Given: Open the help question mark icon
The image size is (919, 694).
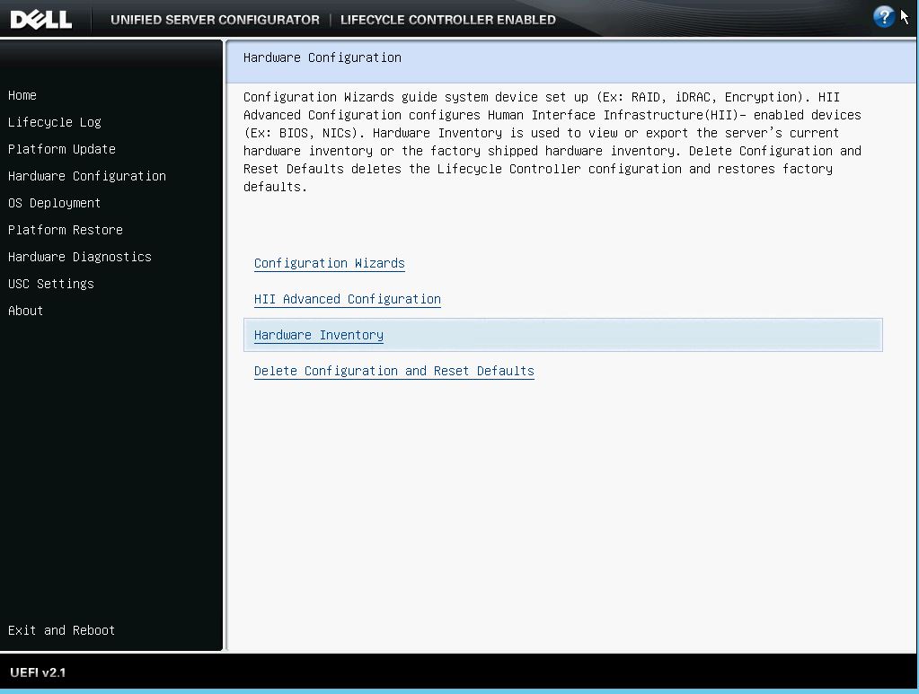Looking at the screenshot, I should pyautogui.click(x=882, y=16).
